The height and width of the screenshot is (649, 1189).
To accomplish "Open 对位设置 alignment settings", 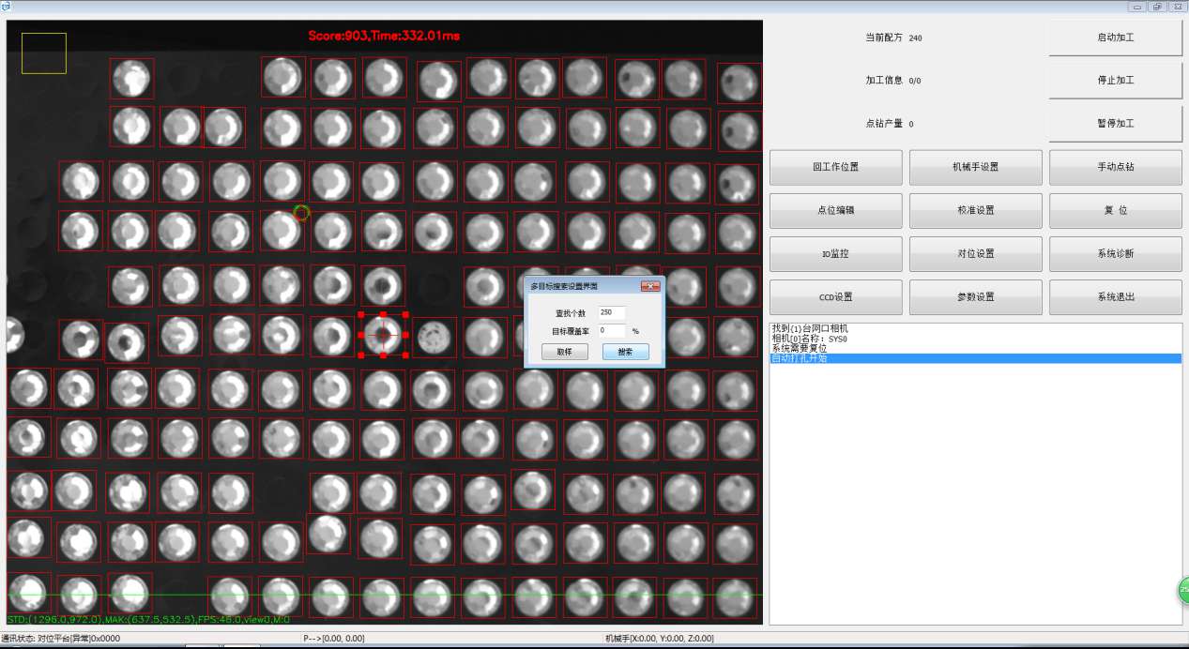I will [x=975, y=253].
